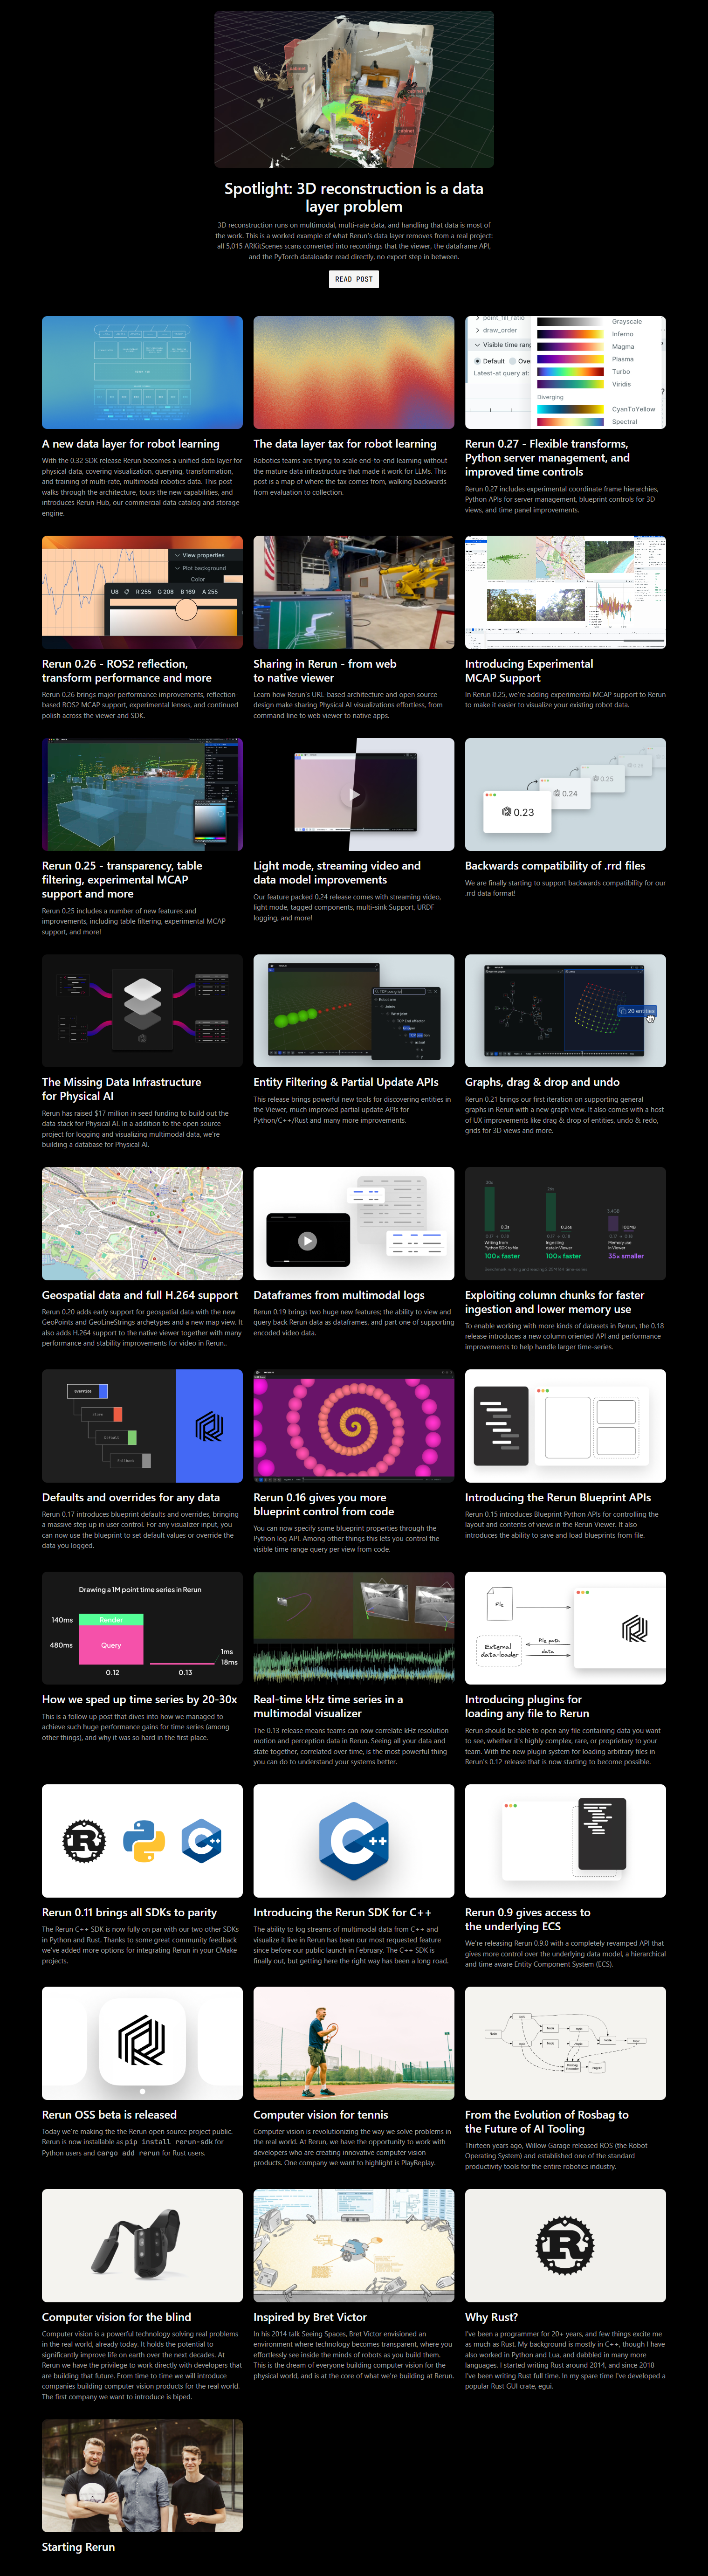This screenshot has height=2576, width=708.
Task: Open the Rerun app logo OSS beta thumbnail
Action: (142, 2044)
